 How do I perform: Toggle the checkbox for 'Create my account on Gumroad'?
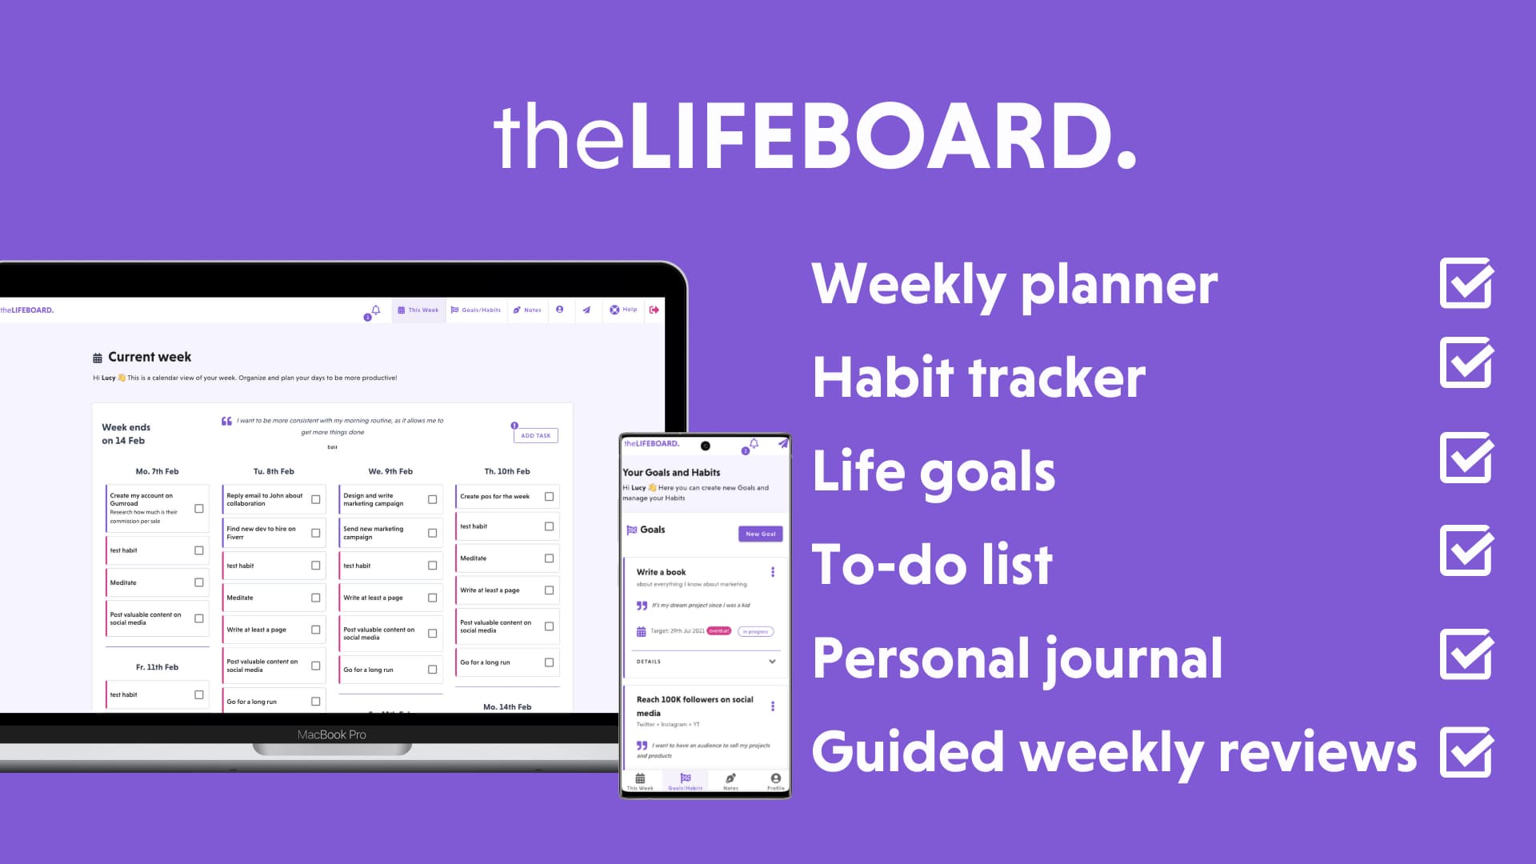198,509
